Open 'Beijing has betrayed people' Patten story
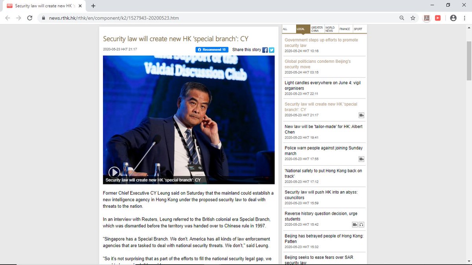 (324, 239)
